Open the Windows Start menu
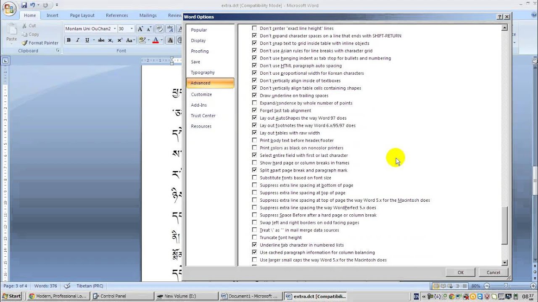Screen dimensions: 538x302 (x=11, y=296)
